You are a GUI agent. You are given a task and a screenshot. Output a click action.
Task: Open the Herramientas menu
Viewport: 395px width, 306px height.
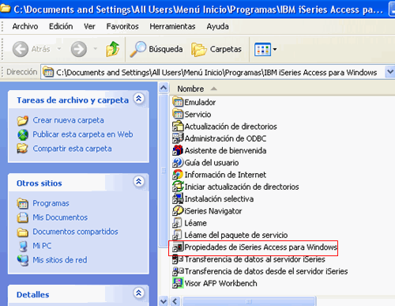172,26
